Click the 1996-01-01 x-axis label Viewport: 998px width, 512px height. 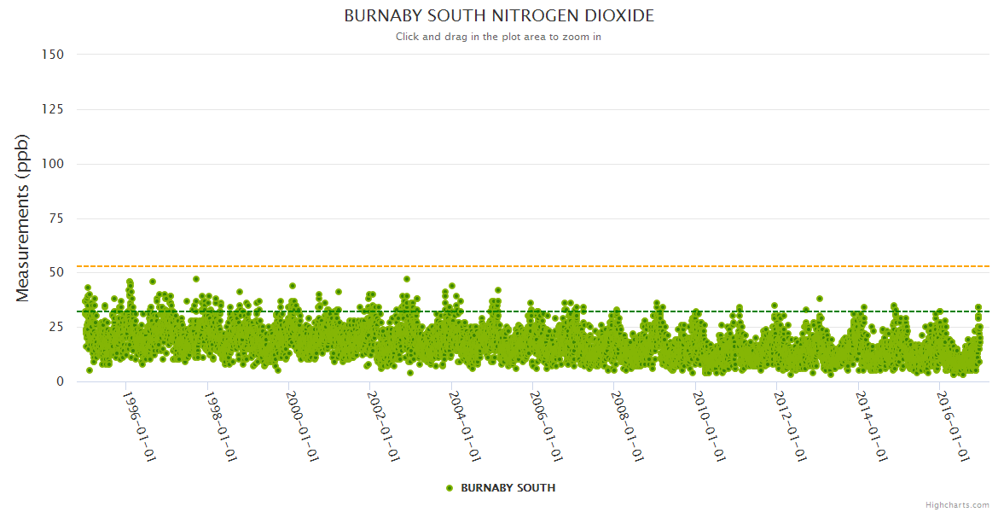pos(139,426)
